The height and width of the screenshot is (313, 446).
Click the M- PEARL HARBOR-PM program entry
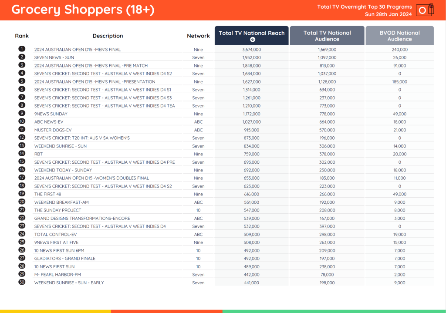[x=57, y=275]
